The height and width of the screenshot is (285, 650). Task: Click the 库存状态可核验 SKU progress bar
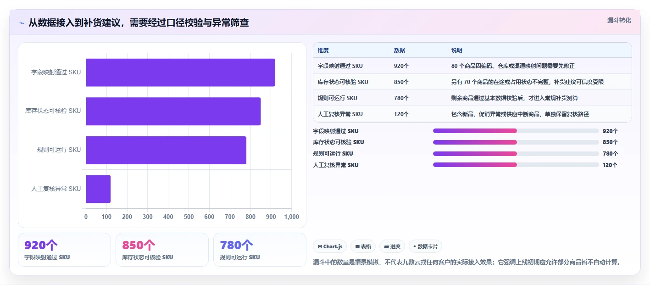click(x=516, y=142)
